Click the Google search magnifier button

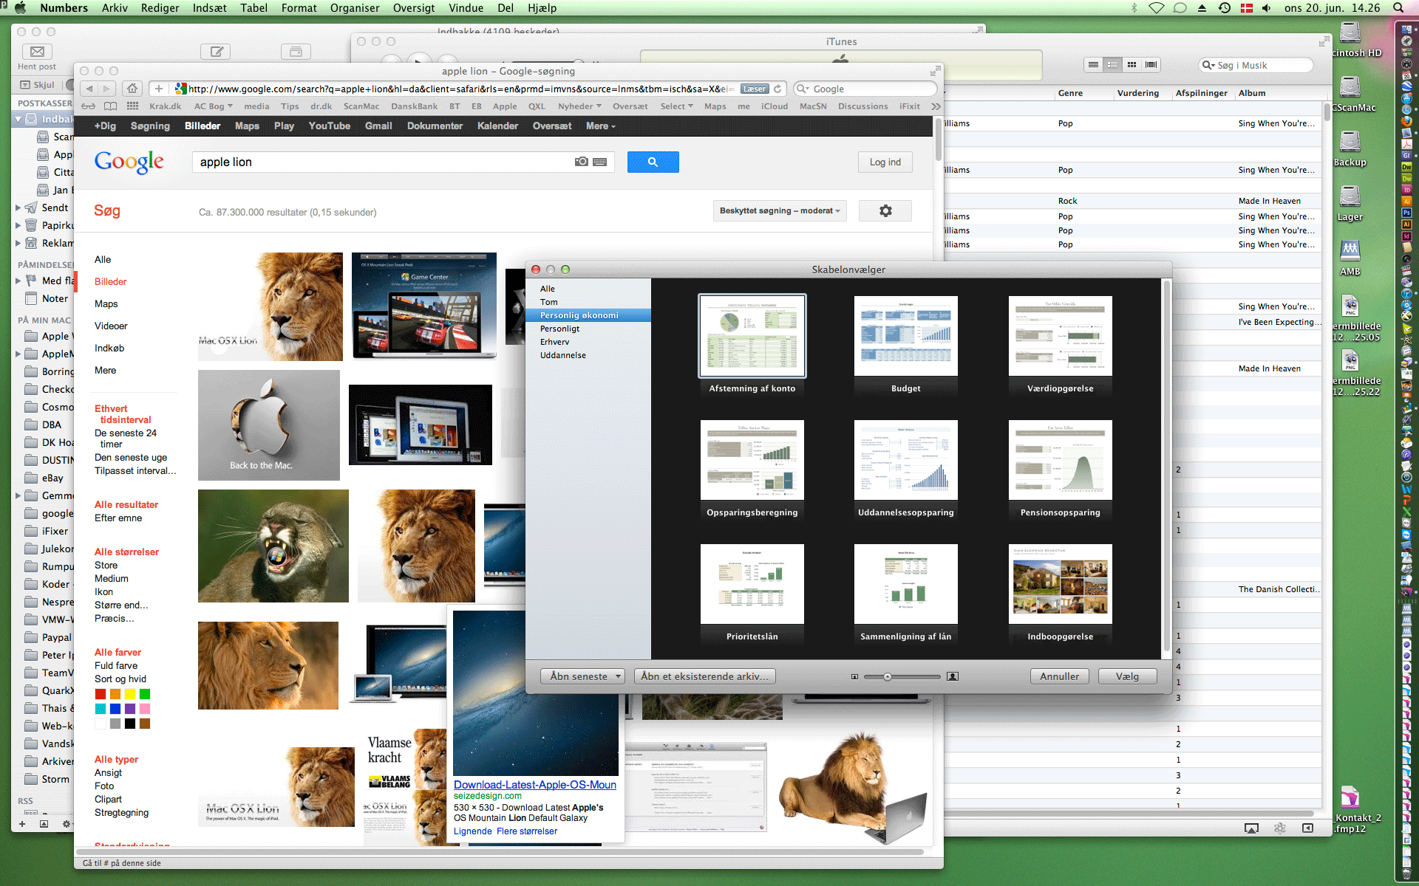click(x=653, y=162)
